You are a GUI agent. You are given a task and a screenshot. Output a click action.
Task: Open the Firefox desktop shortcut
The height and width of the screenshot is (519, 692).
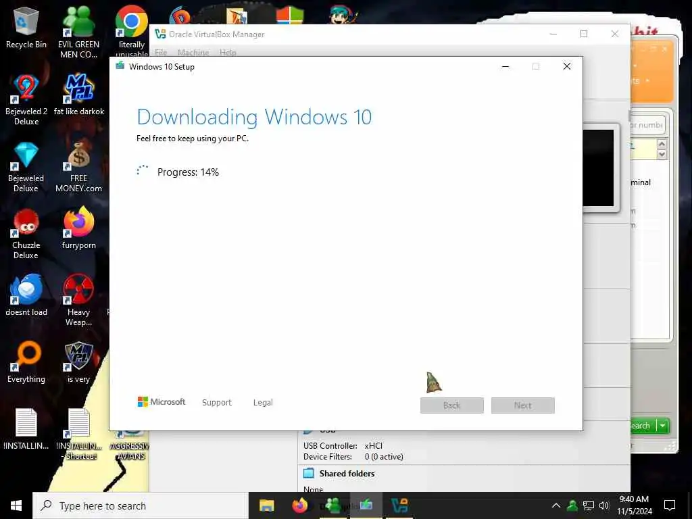tap(78, 228)
